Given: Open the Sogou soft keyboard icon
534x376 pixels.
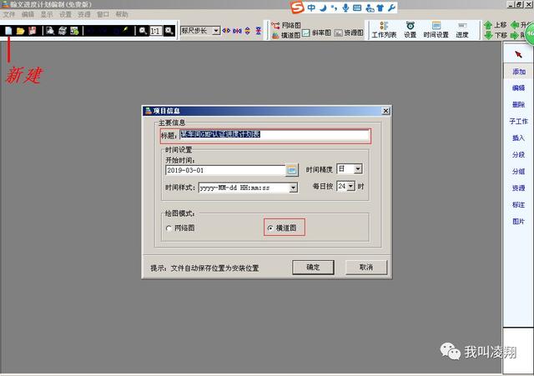Looking at the screenshot, I should (357, 8).
